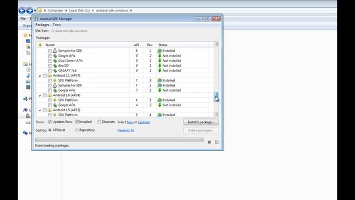The width and height of the screenshot is (355, 200).
Task: Tick the Android 1.6 (API 4) group checkbox
Action: [x=44, y=95]
